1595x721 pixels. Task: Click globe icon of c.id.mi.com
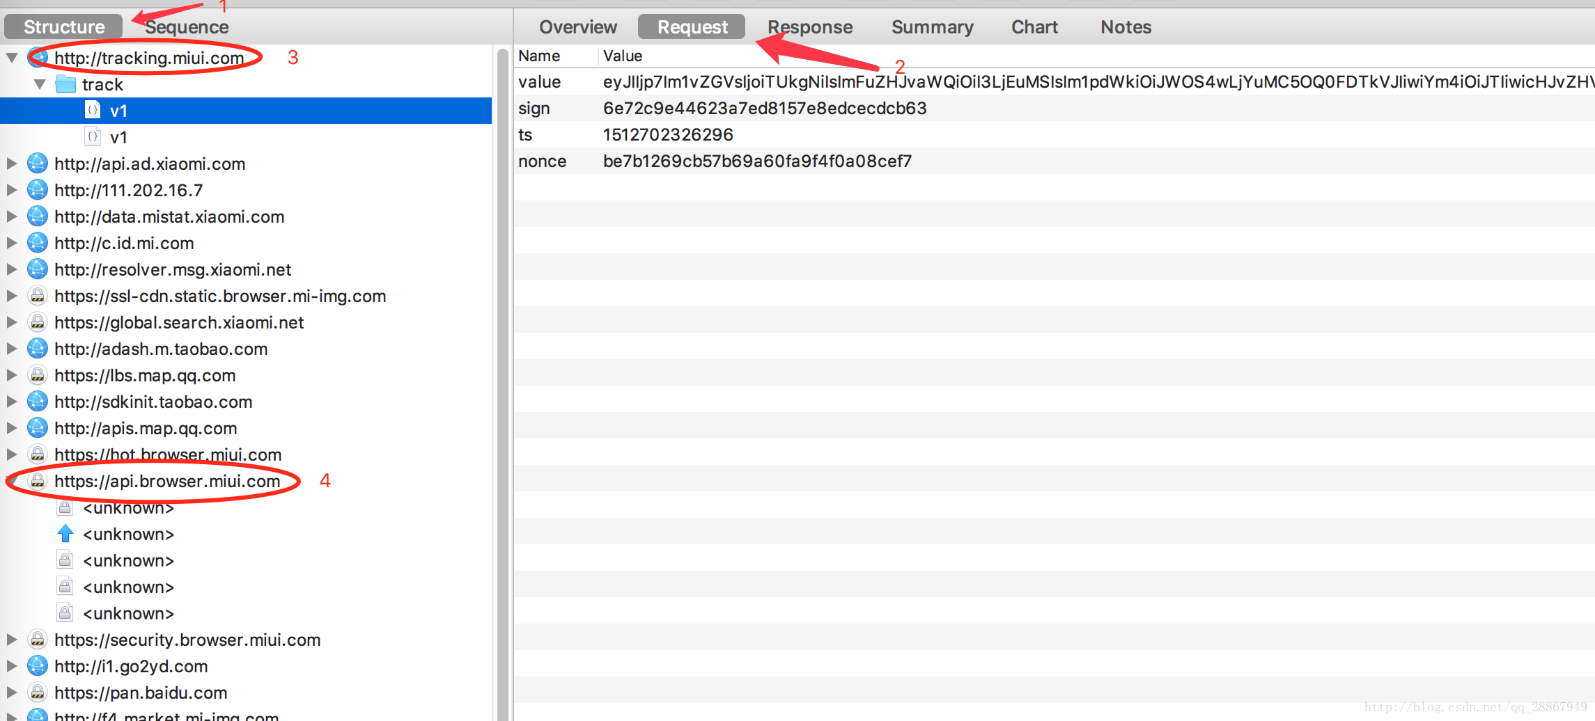tap(38, 243)
